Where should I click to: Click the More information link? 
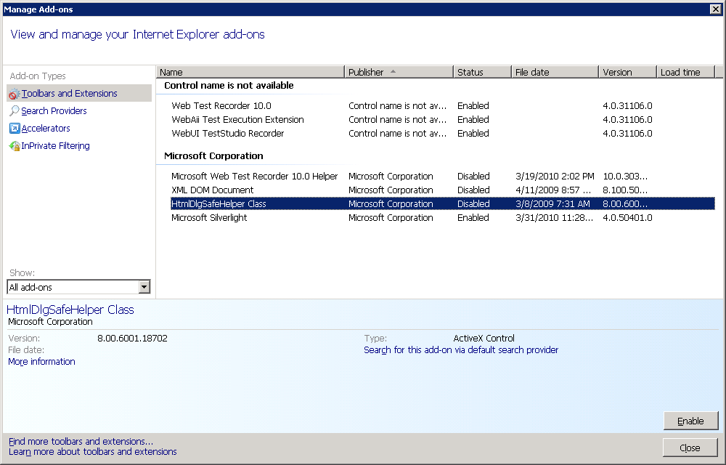point(41,362)
